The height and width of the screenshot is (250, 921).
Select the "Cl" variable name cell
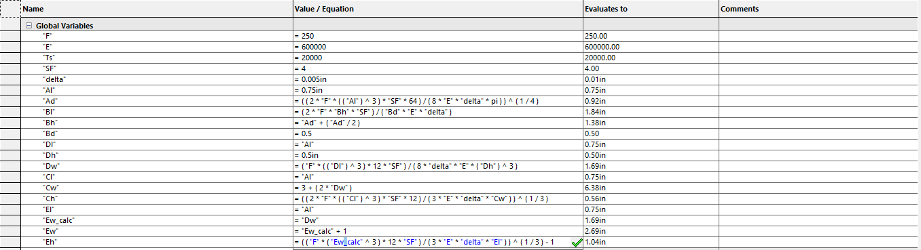coord(156,177)
